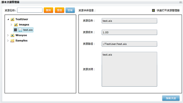Screen dimensions: 183x103
Task: Toggle the checkbox beside test.ais
Action: pos(15,30)
